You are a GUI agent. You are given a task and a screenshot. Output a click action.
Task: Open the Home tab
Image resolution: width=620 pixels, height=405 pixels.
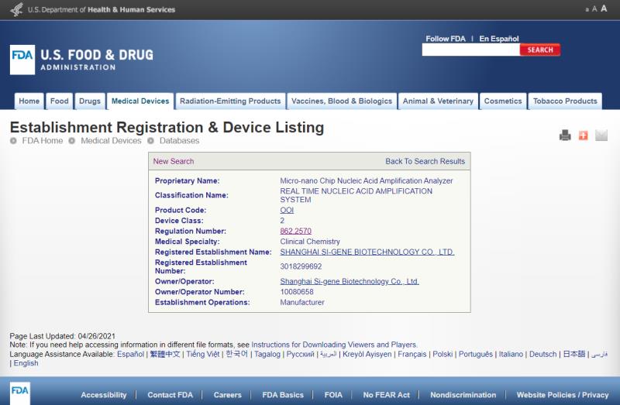pos(29,101)
